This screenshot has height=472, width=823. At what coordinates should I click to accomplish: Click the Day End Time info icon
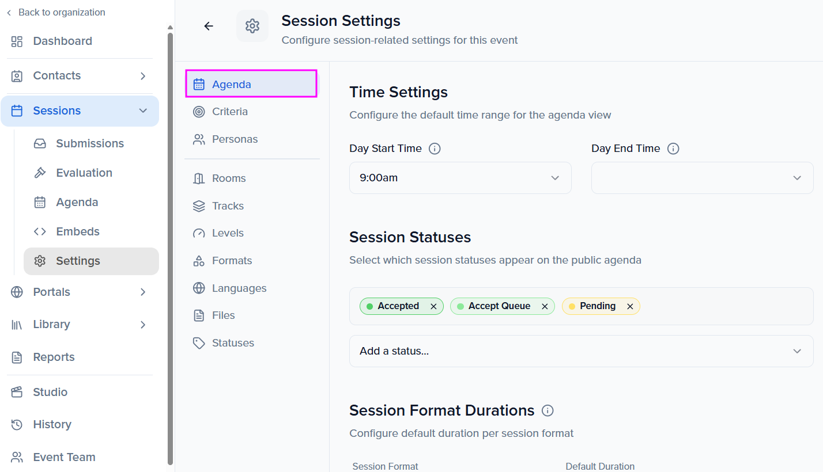[x=673, y=149]
